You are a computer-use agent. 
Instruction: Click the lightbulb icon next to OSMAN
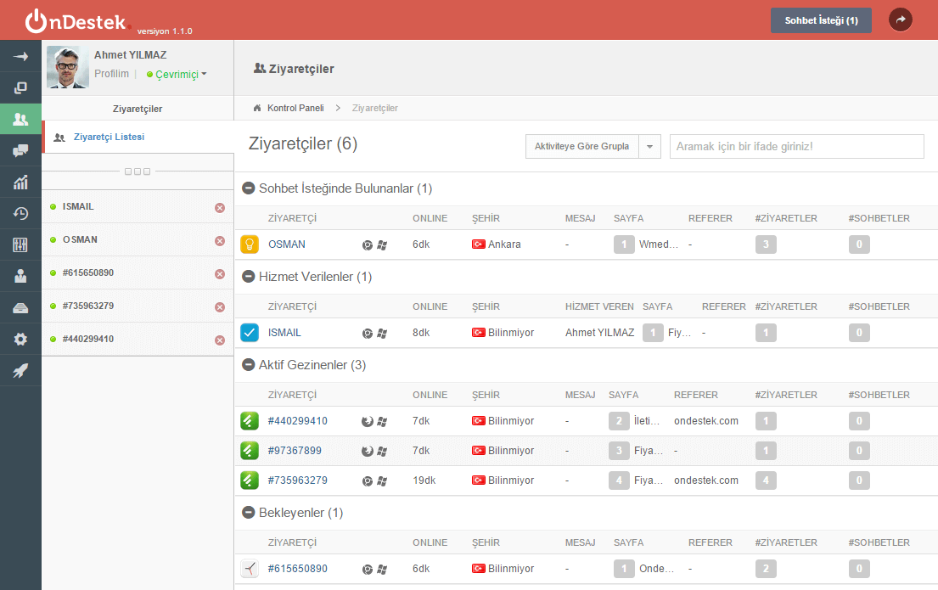(x=250, y=244)
